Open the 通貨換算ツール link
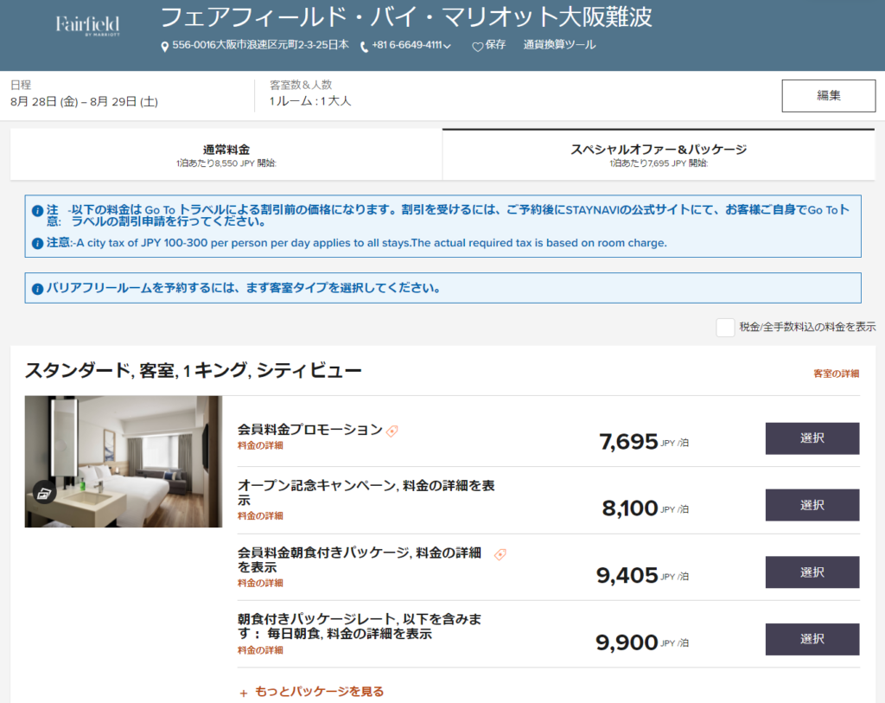This screenshot has height=703, width=885. [x=559, y=45]
